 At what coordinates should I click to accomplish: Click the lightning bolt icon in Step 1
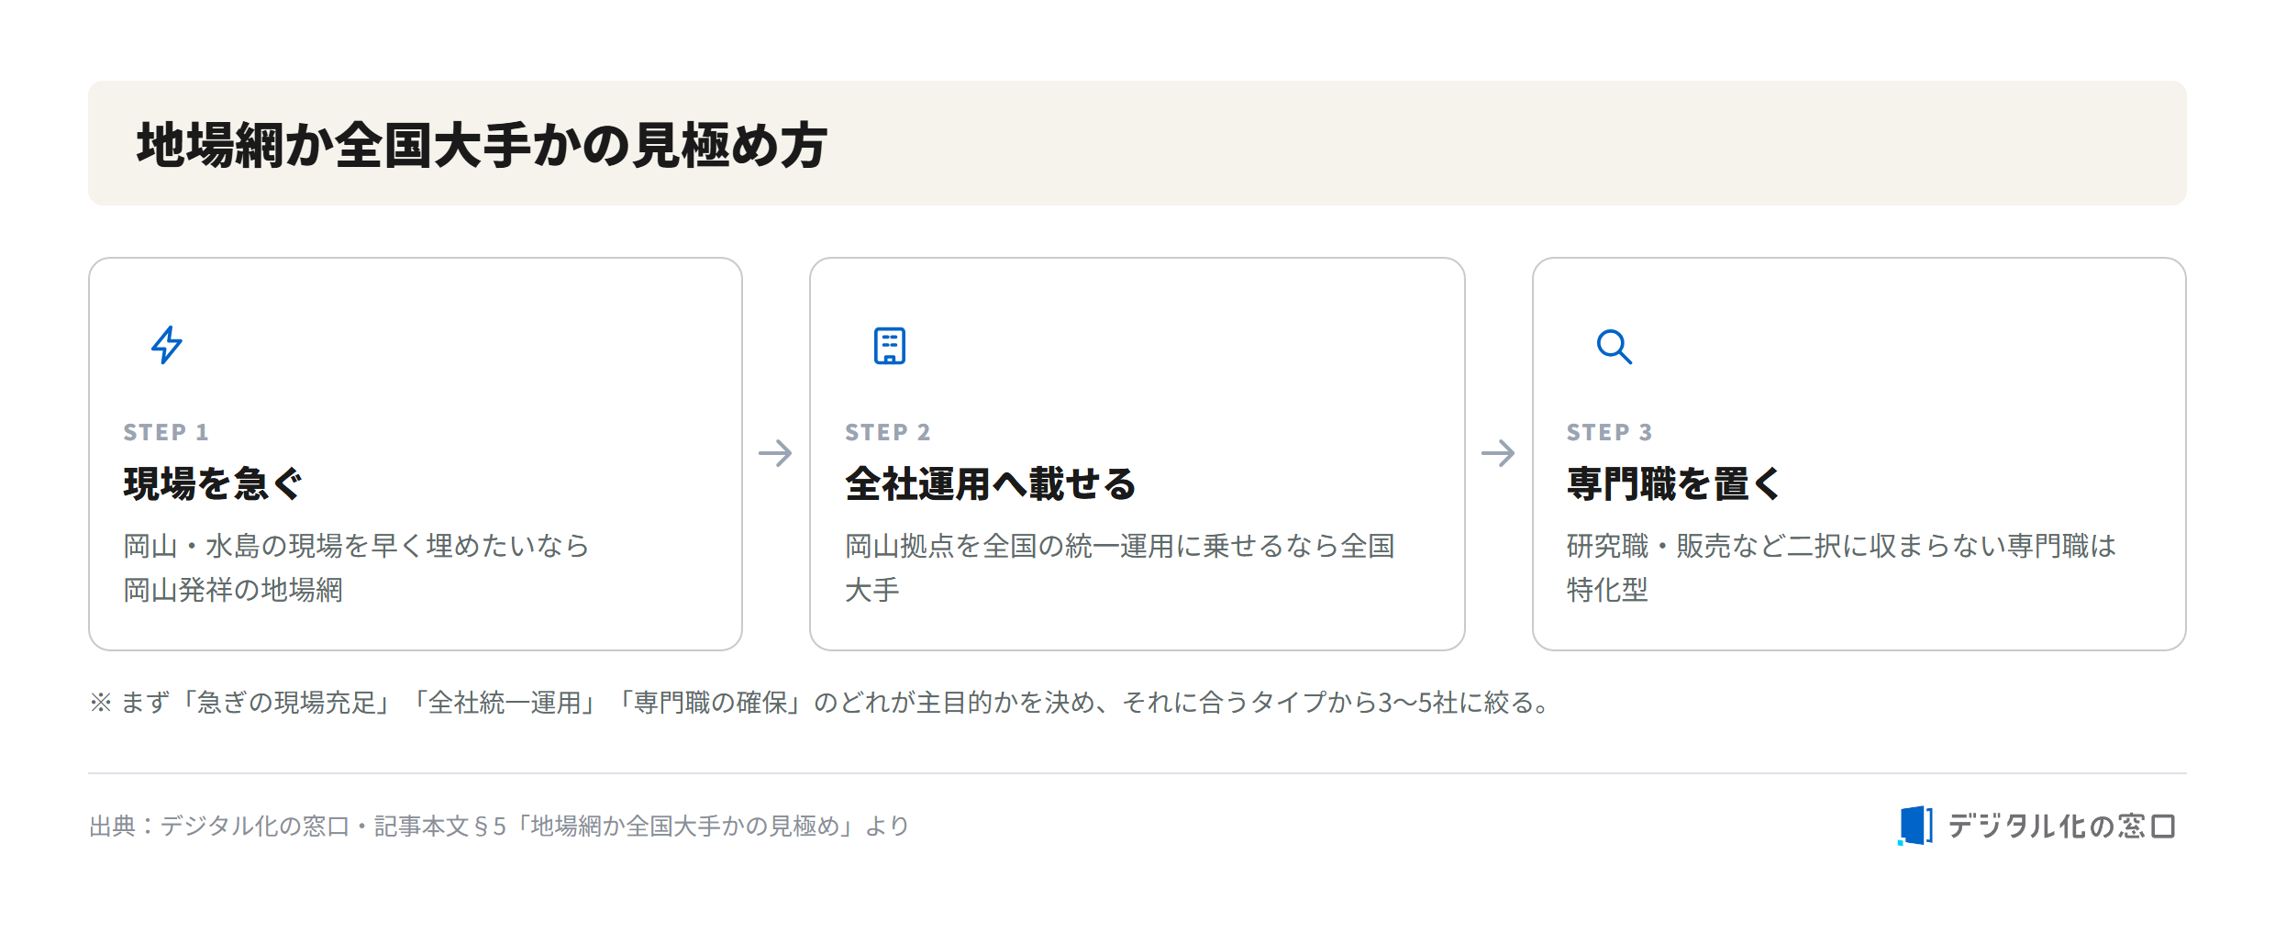pyautogui.click(x=167, y=345)
